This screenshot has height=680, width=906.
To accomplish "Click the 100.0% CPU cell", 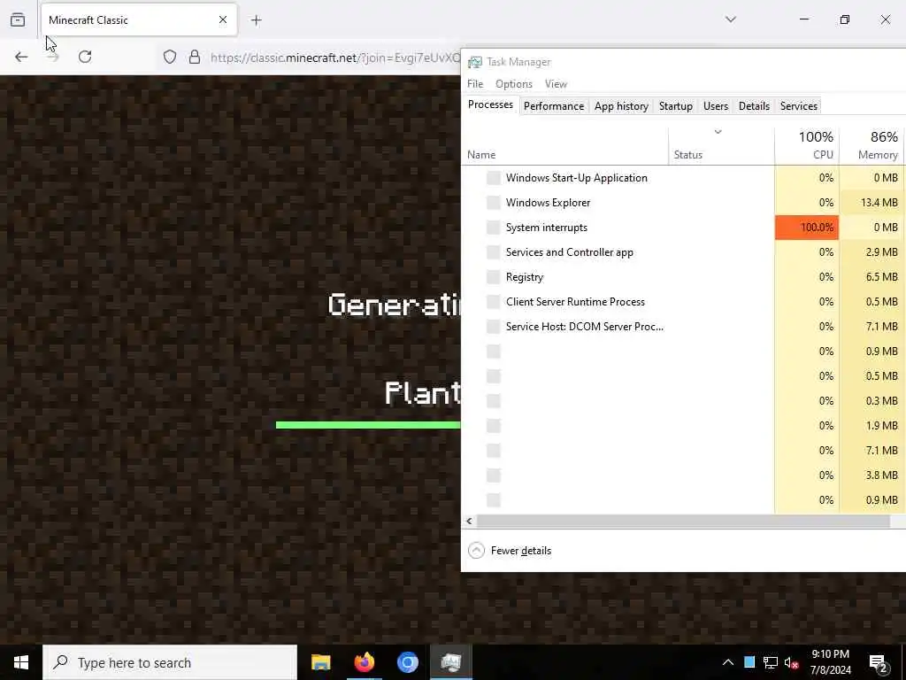I will coord(807,228).
